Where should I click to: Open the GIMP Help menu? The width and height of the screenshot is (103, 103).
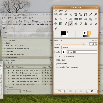pyautogui.click(x=67, y=11)
